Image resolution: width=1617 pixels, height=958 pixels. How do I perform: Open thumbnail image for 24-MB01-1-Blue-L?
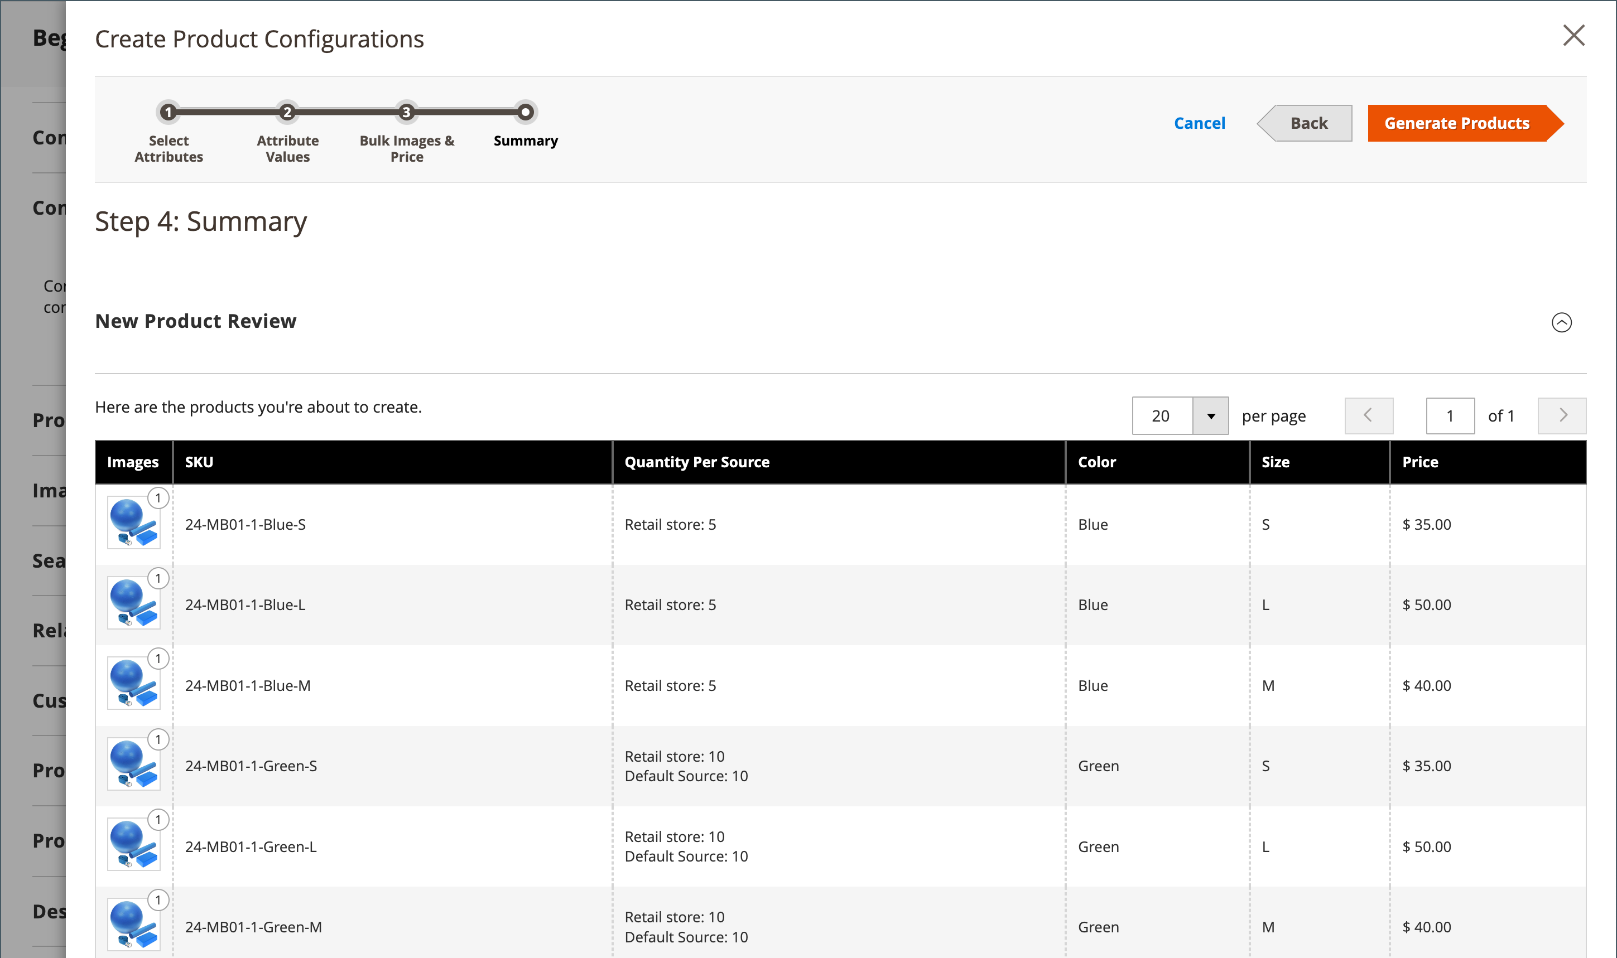[133, 603]
